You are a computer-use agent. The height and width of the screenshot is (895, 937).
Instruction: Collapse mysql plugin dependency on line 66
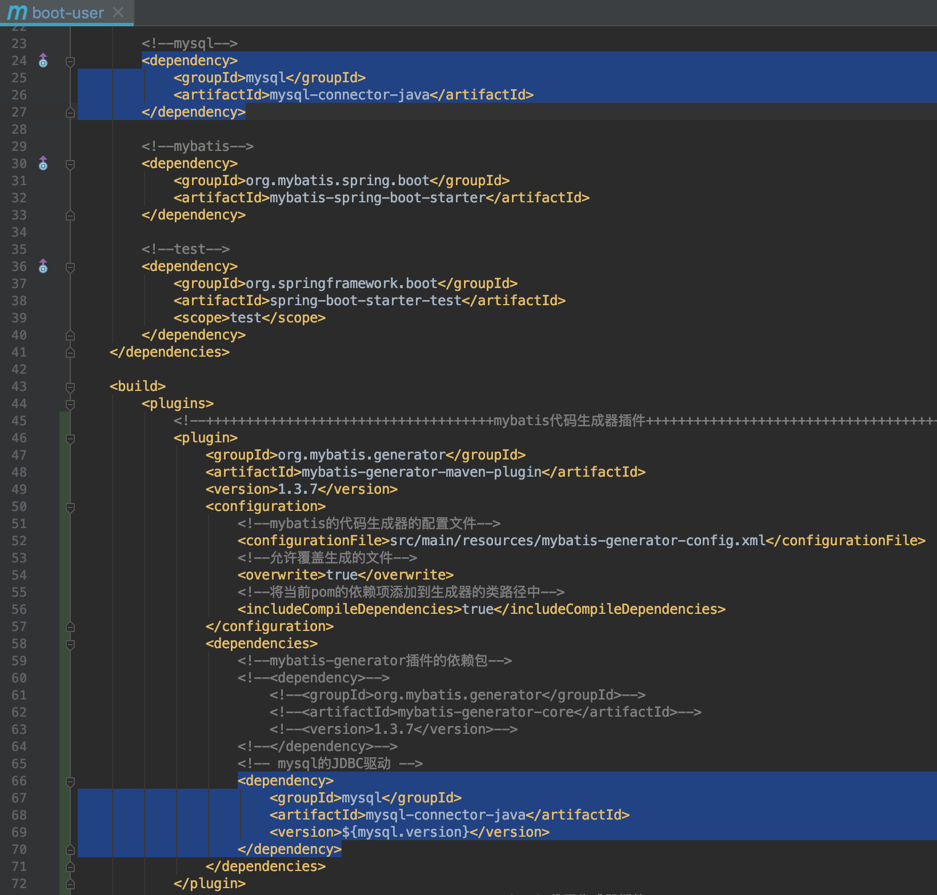pos(70,781)
